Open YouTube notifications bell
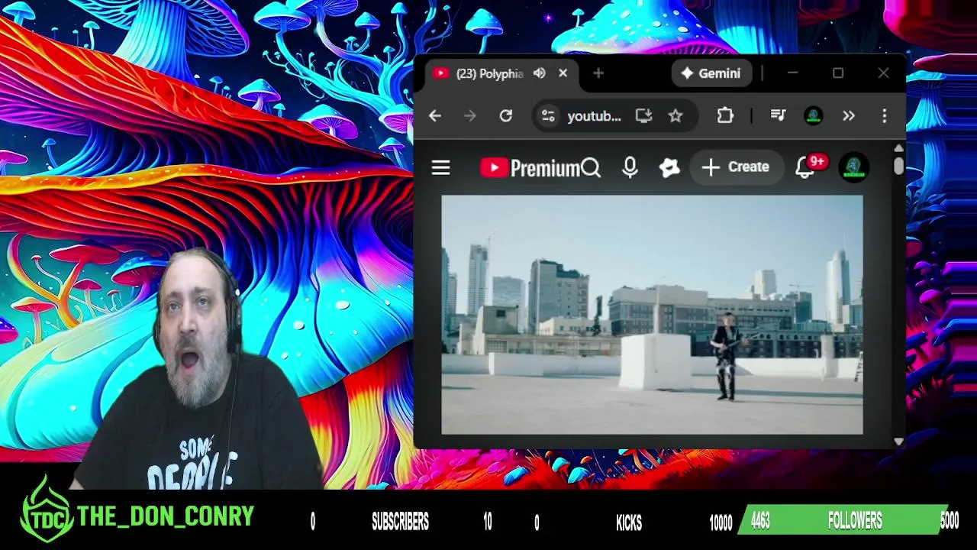The height and width of the screenshot is (550, 977). pyautogui.click(x=804, y=167)
